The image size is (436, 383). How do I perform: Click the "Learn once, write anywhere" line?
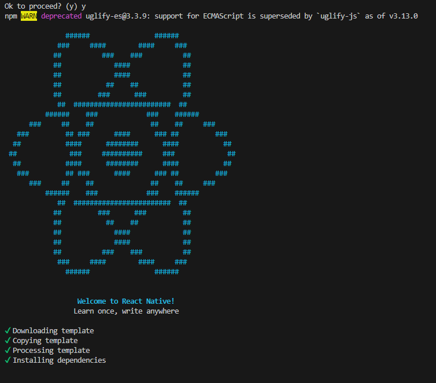click(x=126, y=311)
